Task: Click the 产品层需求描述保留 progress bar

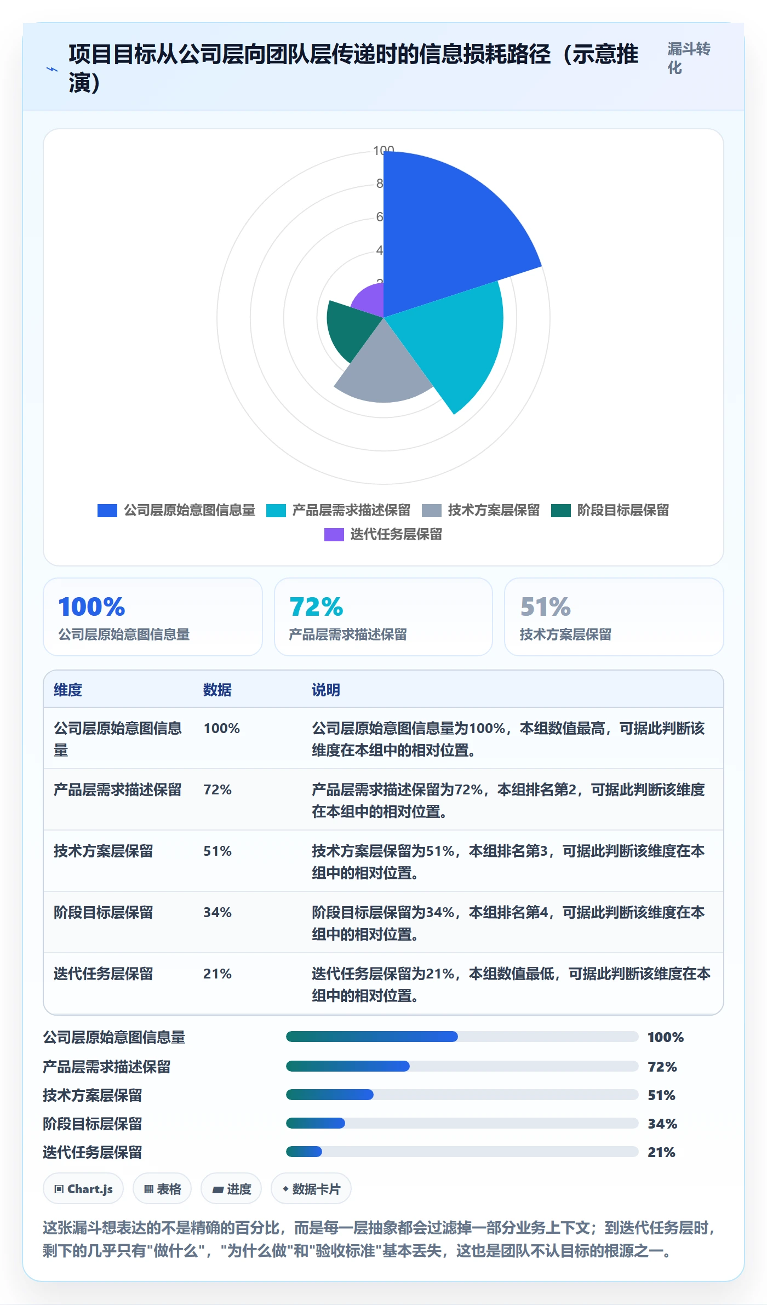Action: tap(462, 1066)
